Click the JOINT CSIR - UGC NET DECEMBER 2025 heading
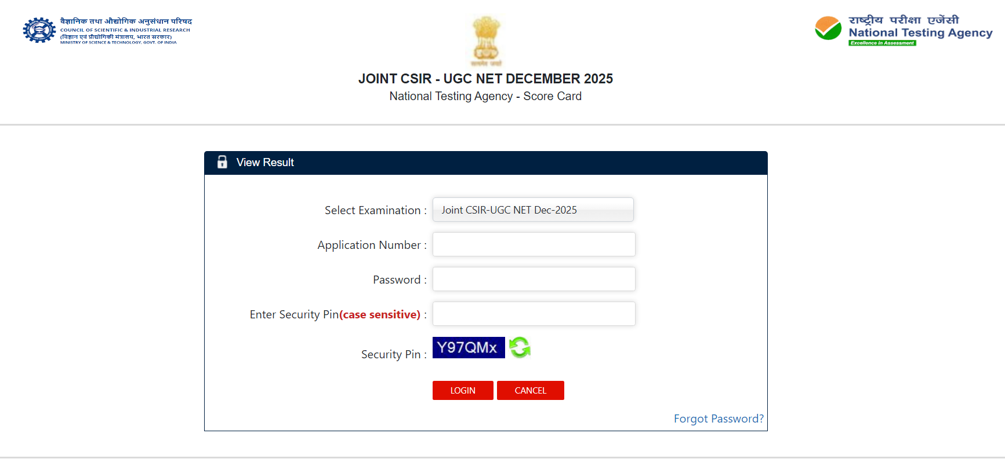This screenshot has width=1005, height=459. point(485,79)
